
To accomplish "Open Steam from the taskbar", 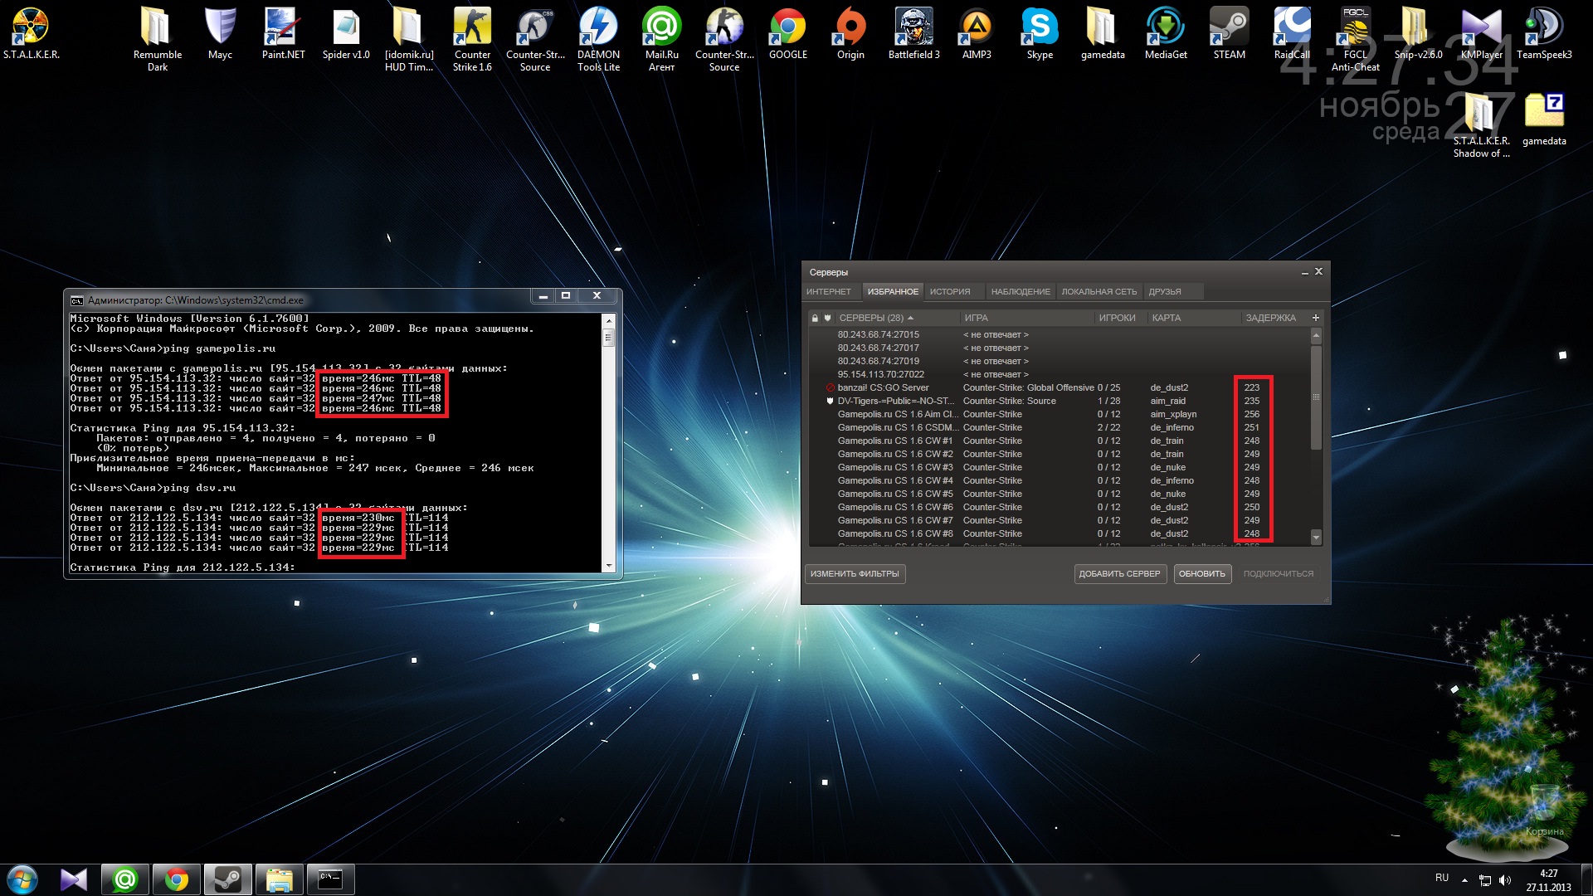I will (227, 879).
